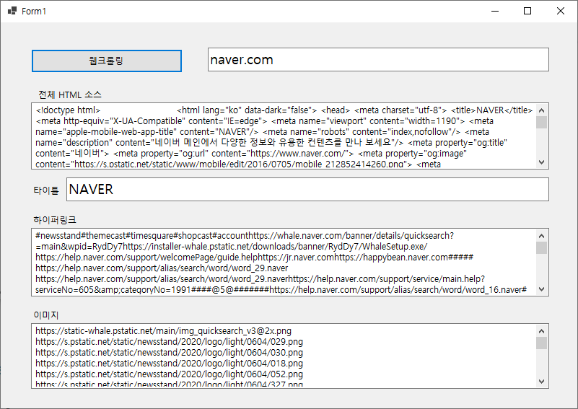
Task: Click the down arrow of the 하이퍼링크 scrollbar
Action: tap(541, 289)
